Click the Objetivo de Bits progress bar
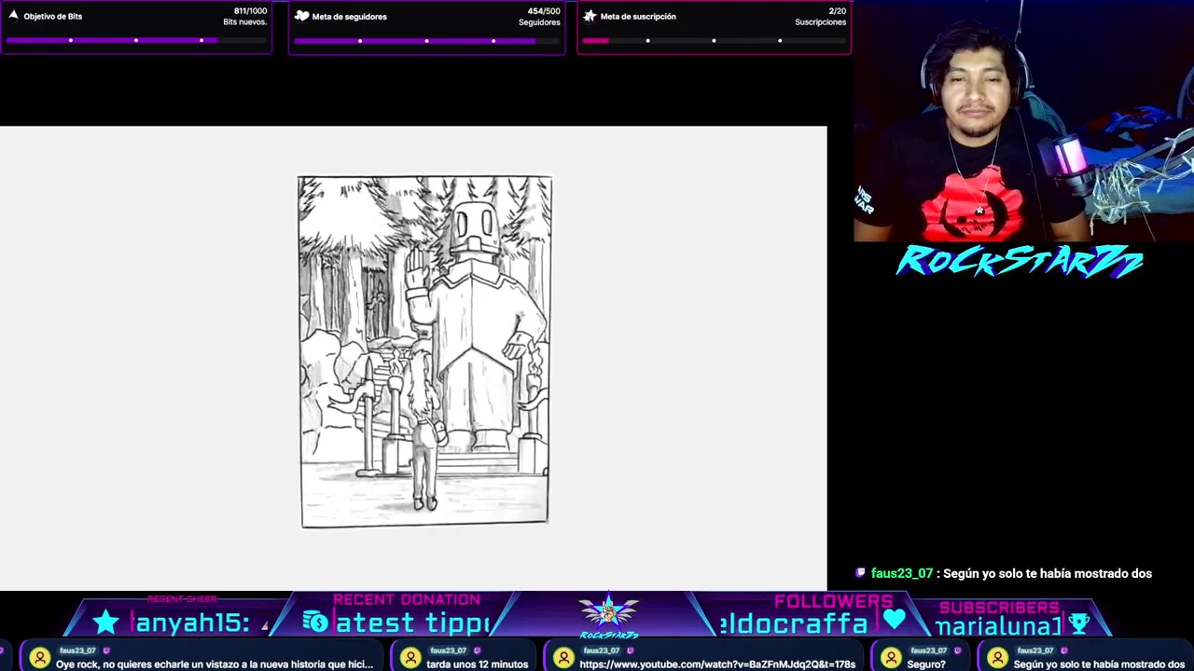 click(135, 41)
